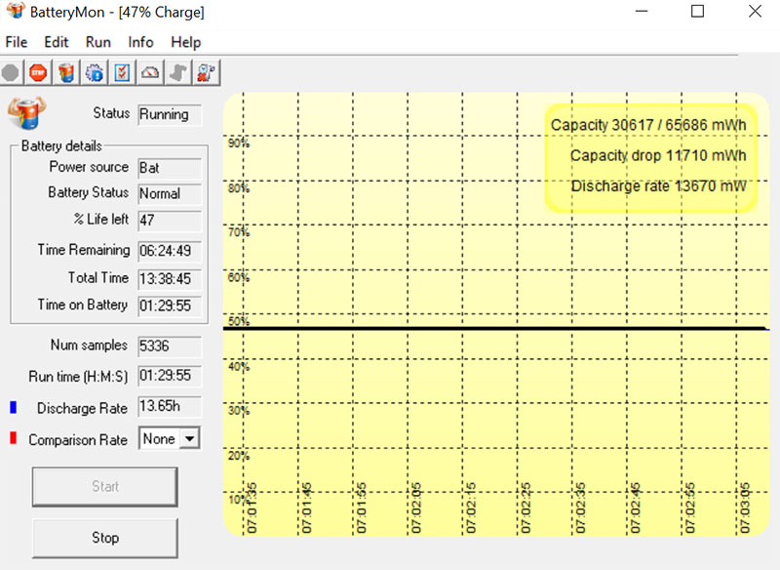
Task: Open the checklist configuration toolbar icon
Action: click(x=122, y=72)
